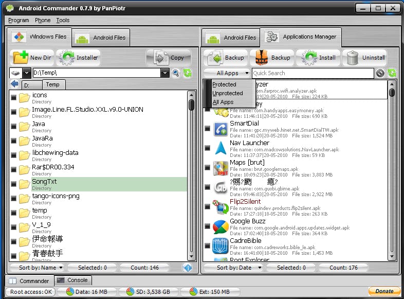The width and height of the screenshot is (404, 299).
Task: Click the Install gear icon
Action: pos(309,58)
